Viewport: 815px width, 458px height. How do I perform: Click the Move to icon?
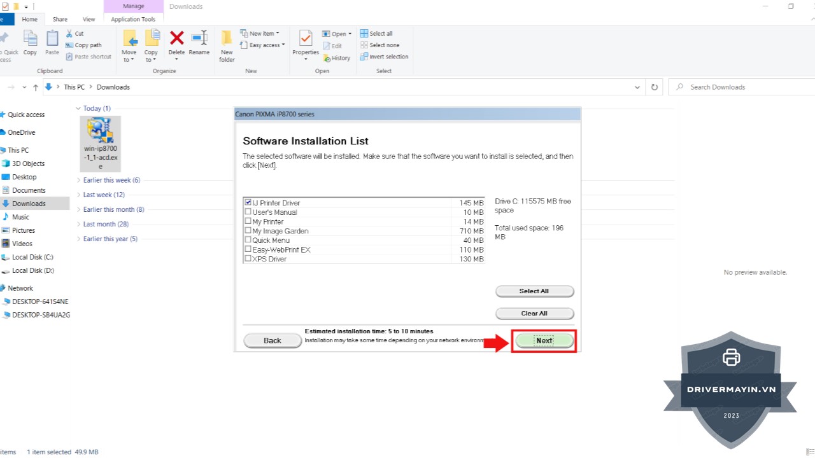pos(129,39)
